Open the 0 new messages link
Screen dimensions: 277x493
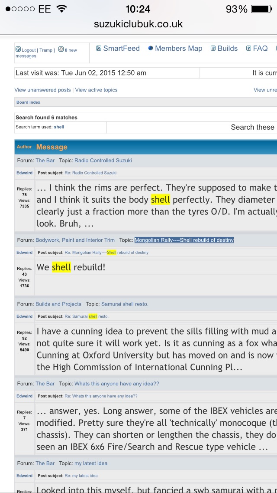pyautogui.click(x=46, y=53)
